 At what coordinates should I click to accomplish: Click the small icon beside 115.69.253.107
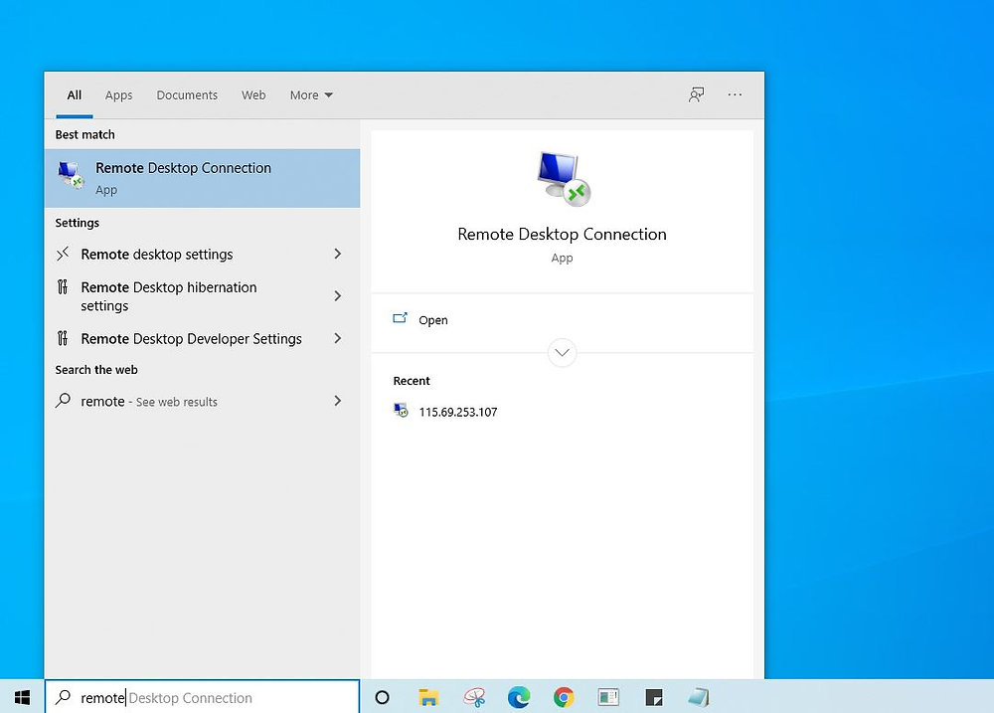coord(401,411)
